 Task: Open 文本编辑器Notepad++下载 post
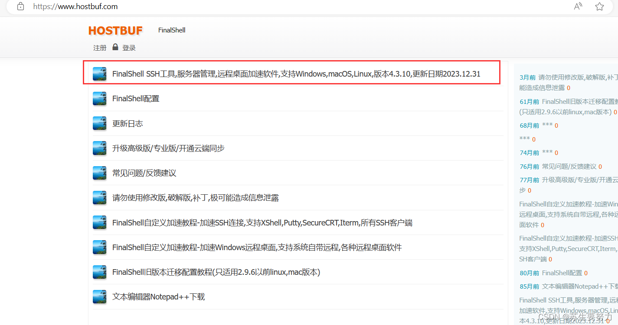coord(158,297)
